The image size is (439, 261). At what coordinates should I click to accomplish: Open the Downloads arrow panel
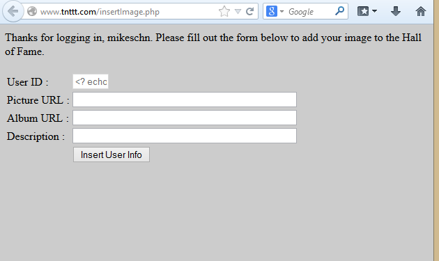[396, 11]
